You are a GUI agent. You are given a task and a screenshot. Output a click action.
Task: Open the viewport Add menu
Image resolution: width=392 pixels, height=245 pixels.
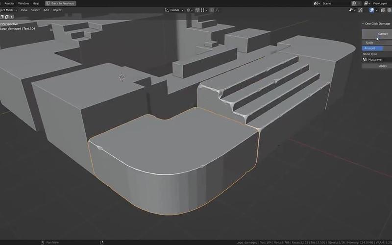click(x=46, y=10)
